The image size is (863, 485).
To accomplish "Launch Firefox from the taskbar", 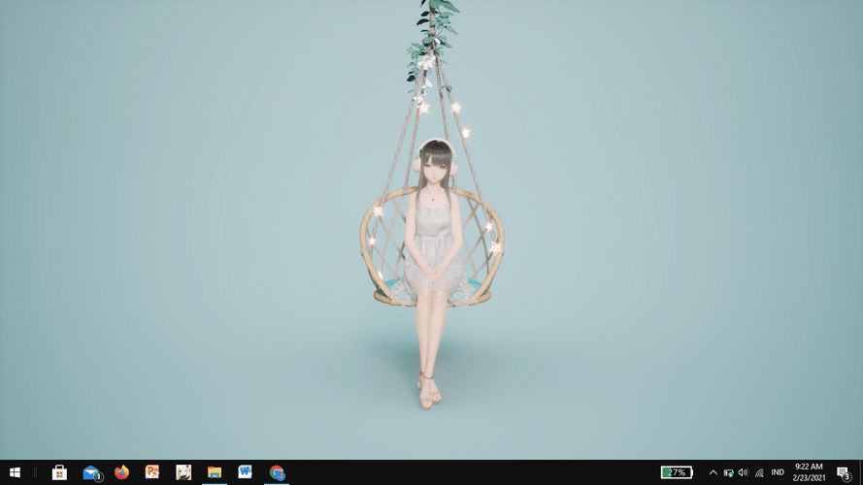I will coord(121,472).
